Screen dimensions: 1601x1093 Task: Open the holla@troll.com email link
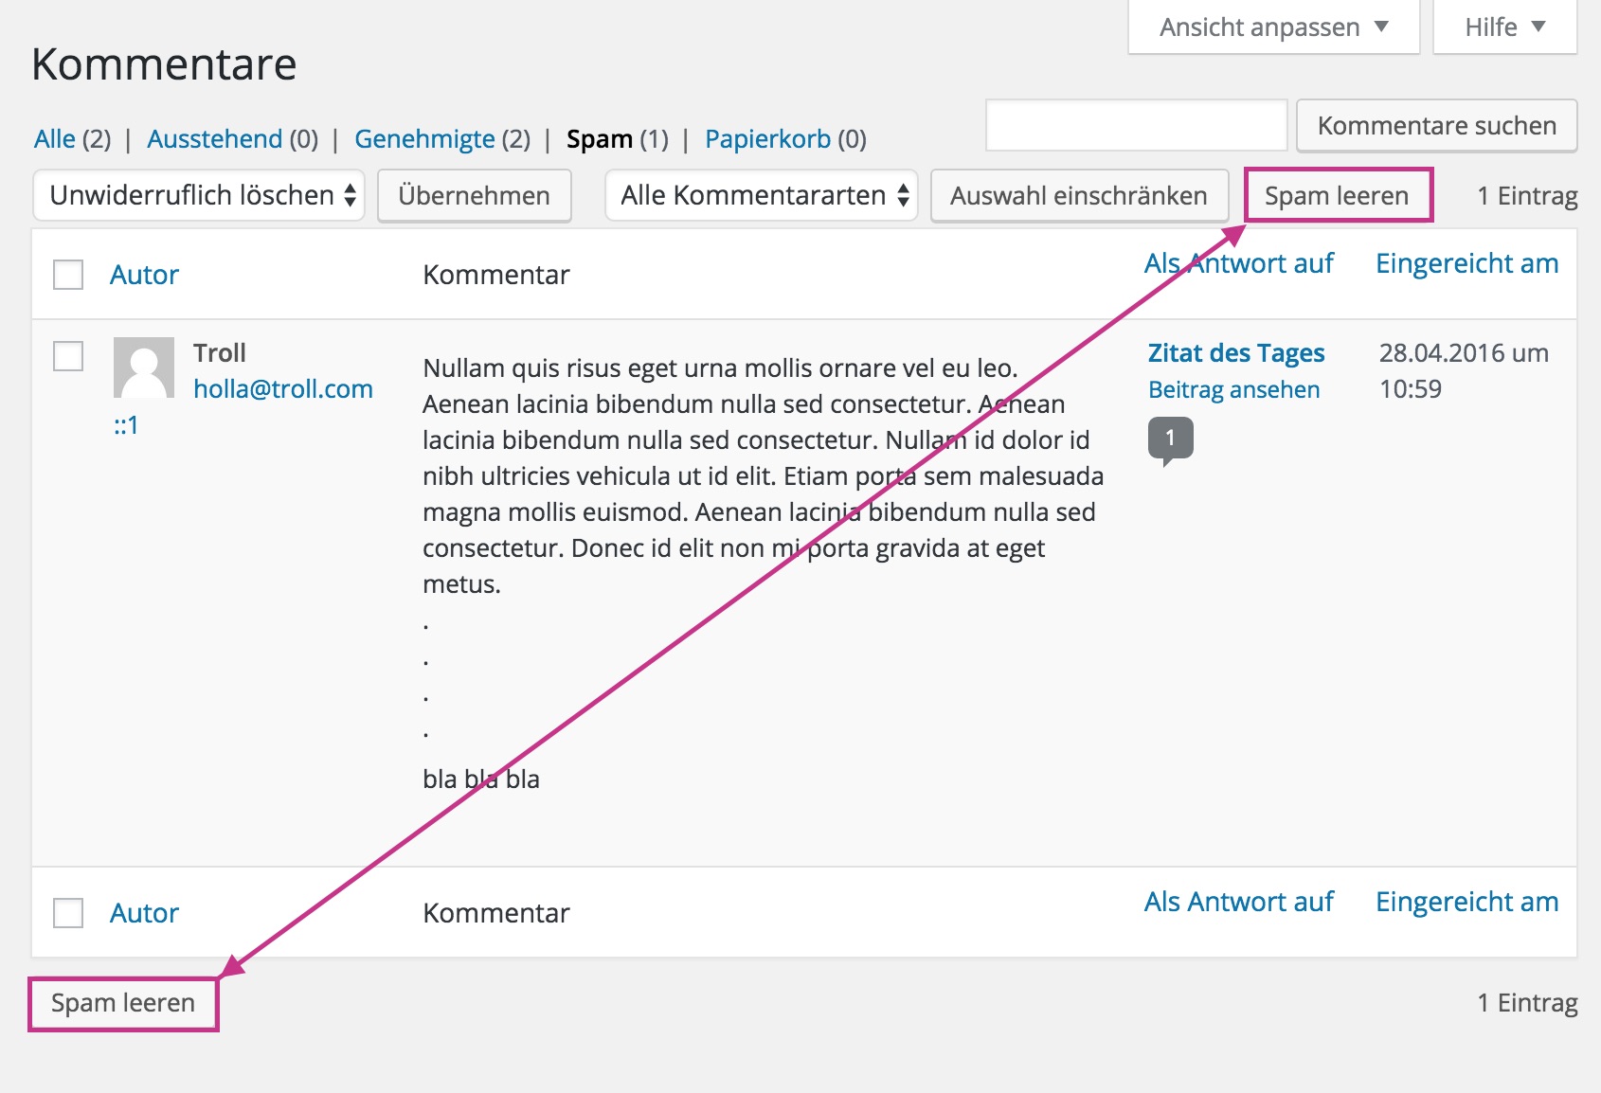282,389
